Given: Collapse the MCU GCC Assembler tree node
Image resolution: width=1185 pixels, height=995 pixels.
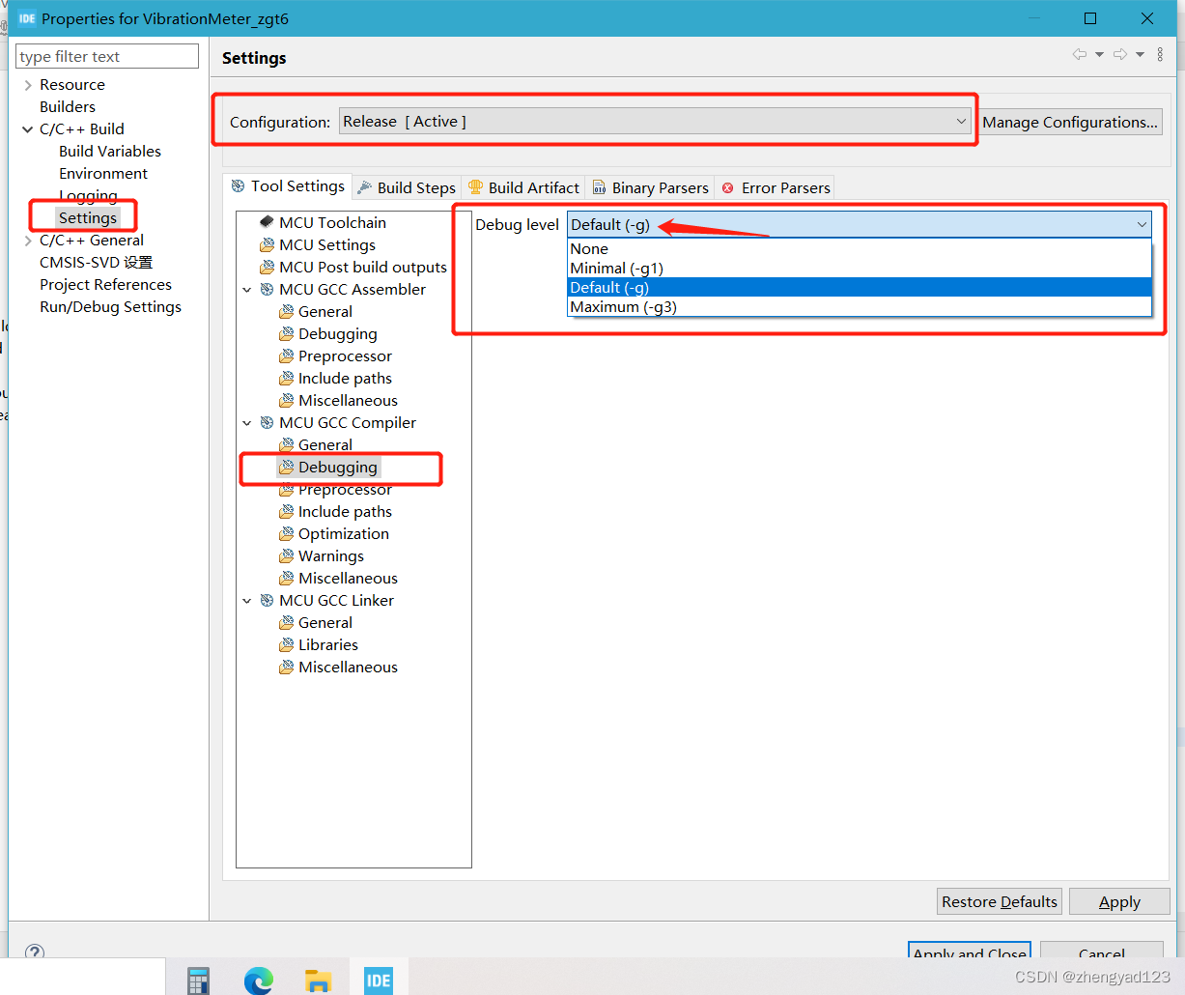Looking at the screenshot, I should [x=247, y=289].
